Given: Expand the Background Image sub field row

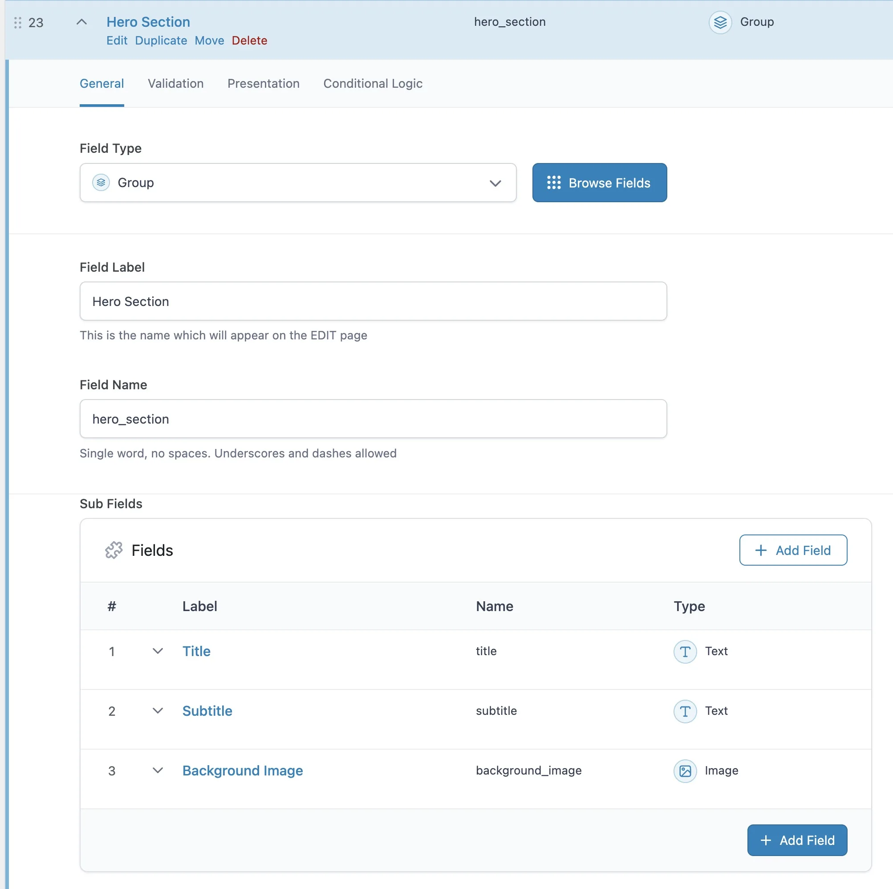Looking at the screenshot, I should 158,771.
